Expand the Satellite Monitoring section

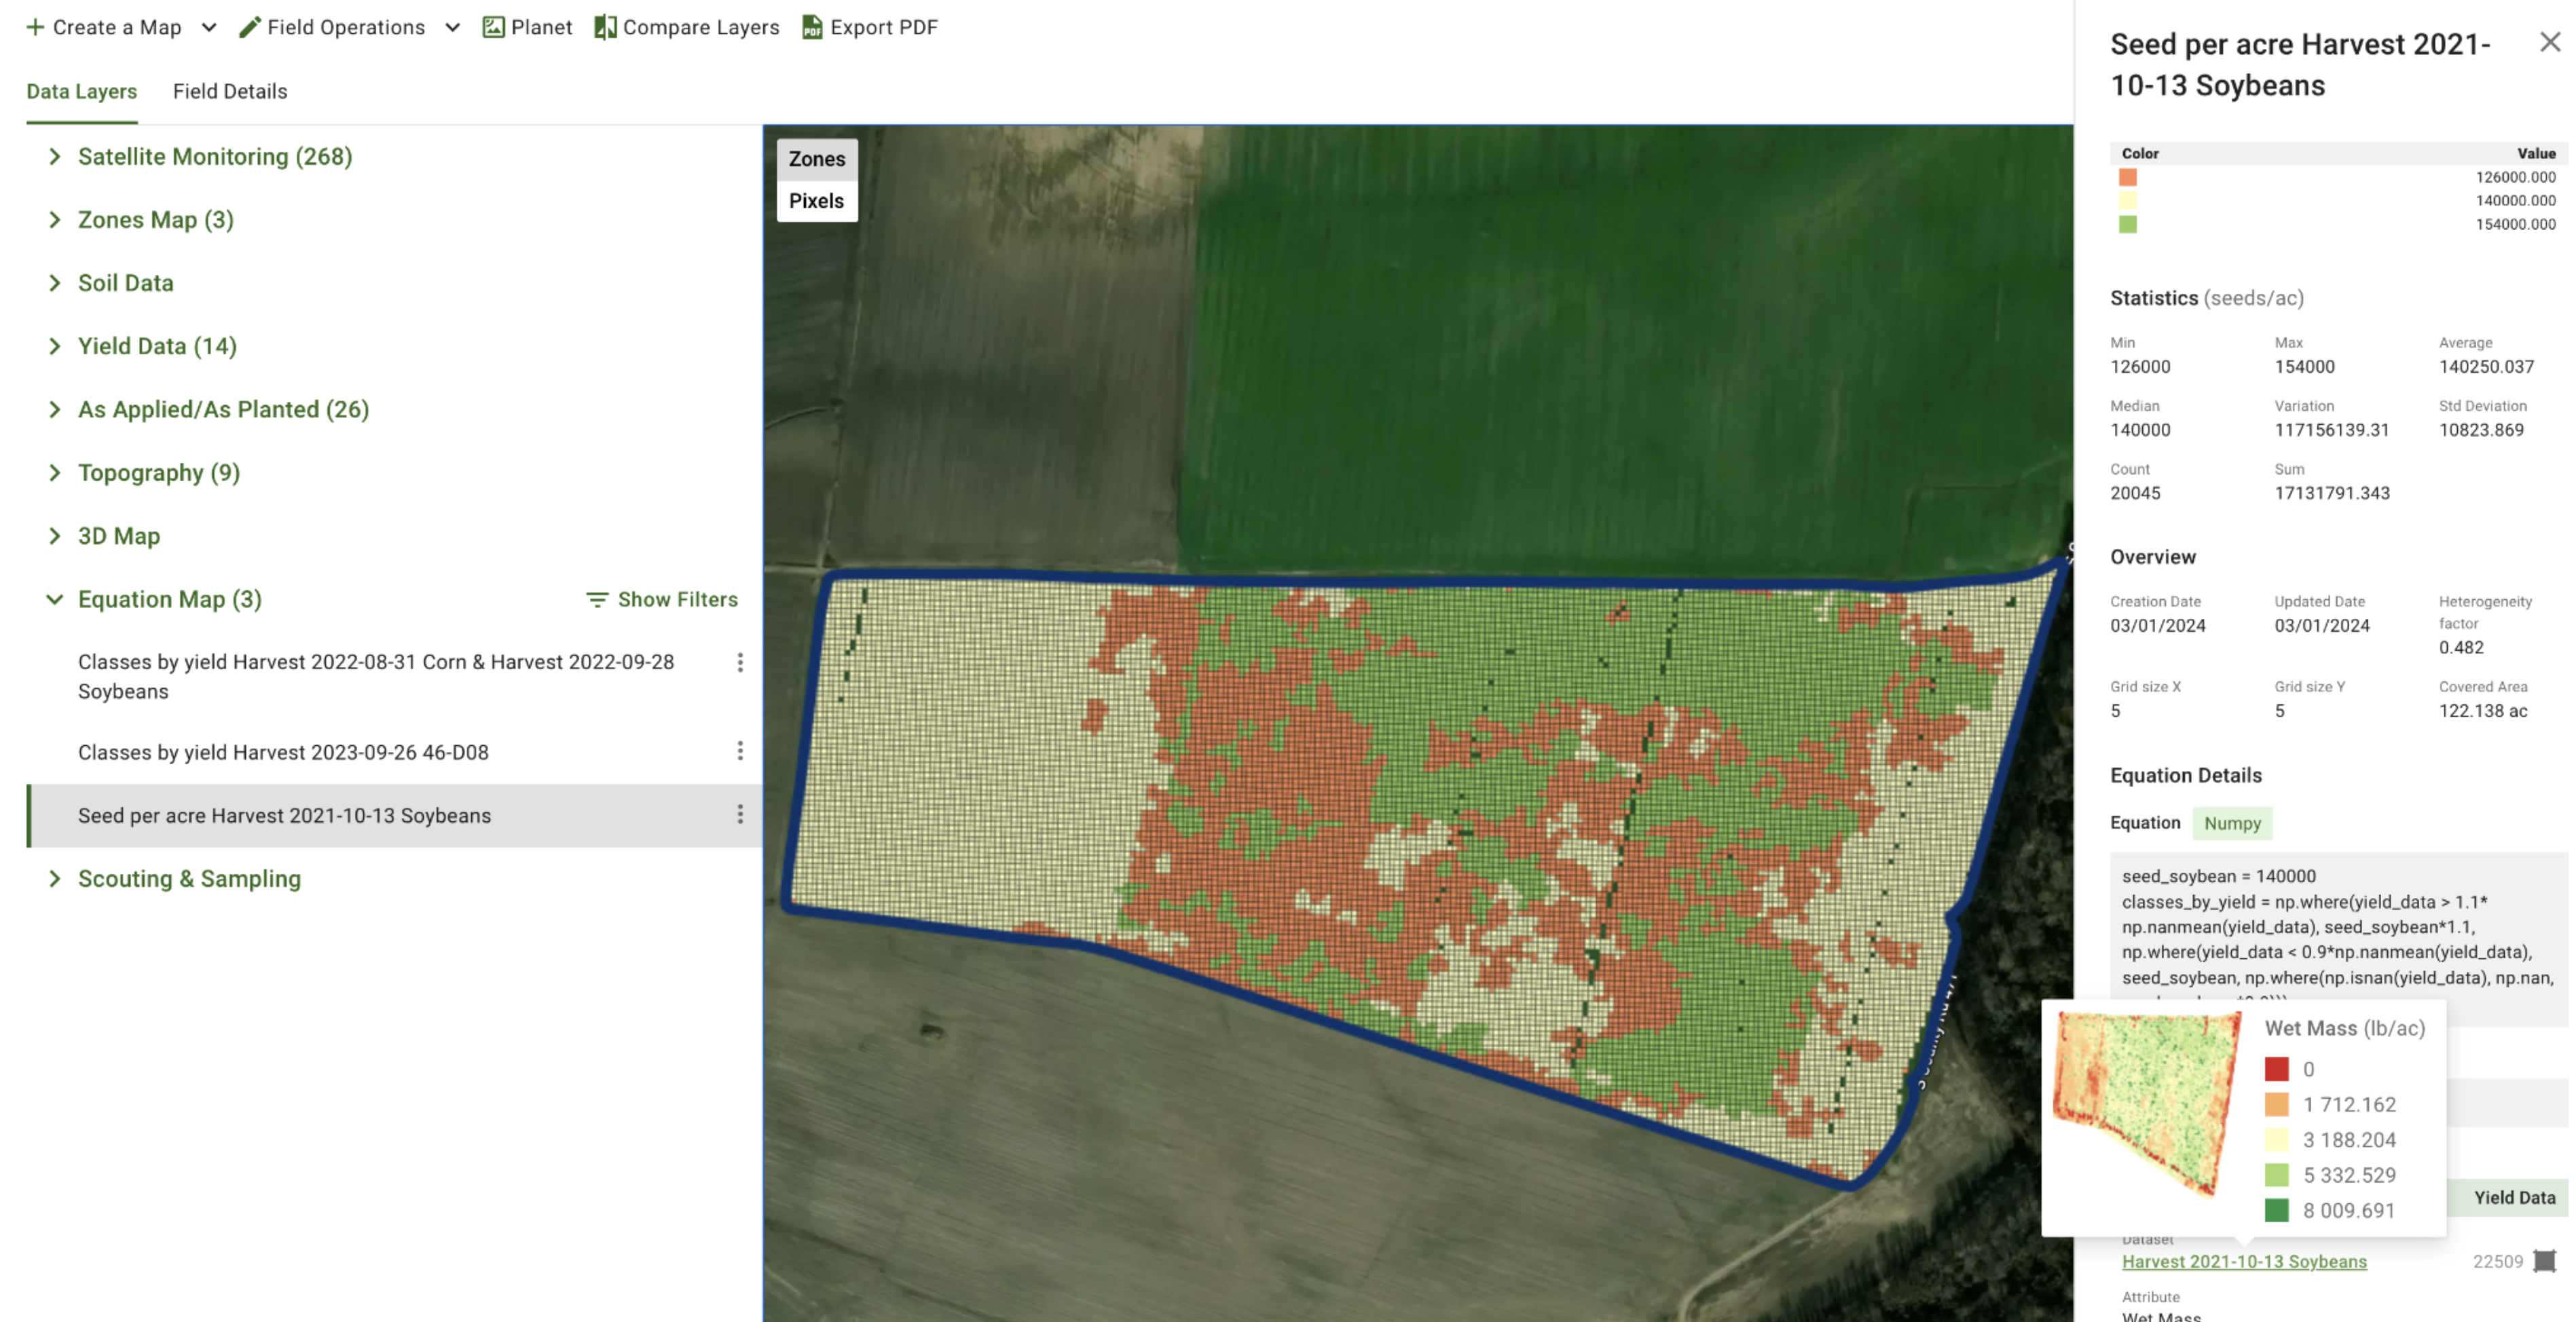[x=55, y=157]
